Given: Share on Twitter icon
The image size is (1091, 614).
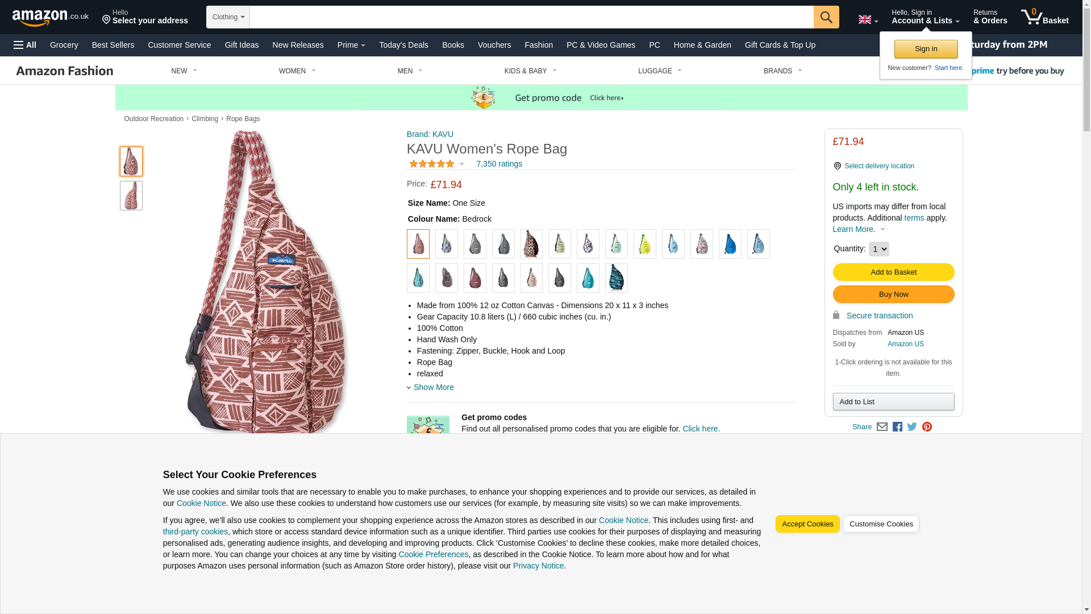Looking at the screenshot, I should [912, 427].
